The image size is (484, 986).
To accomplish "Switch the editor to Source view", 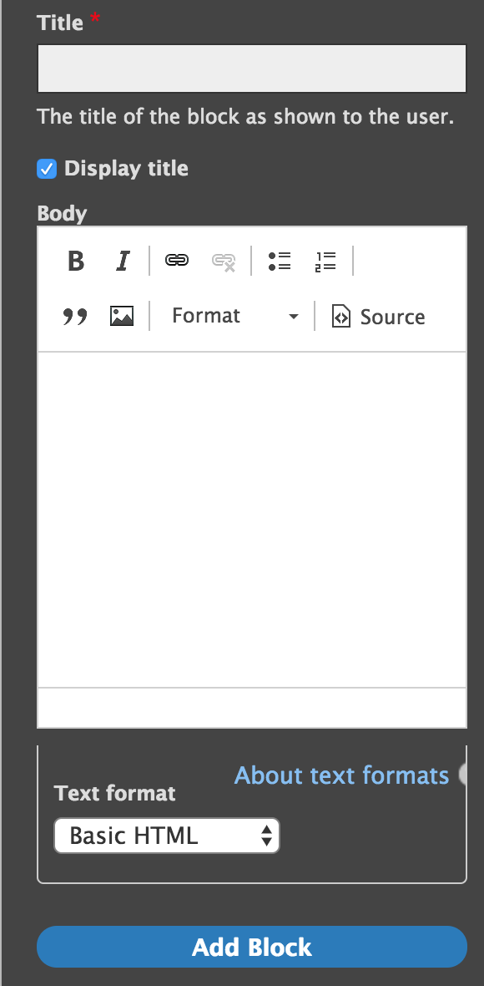I will 379,317.
